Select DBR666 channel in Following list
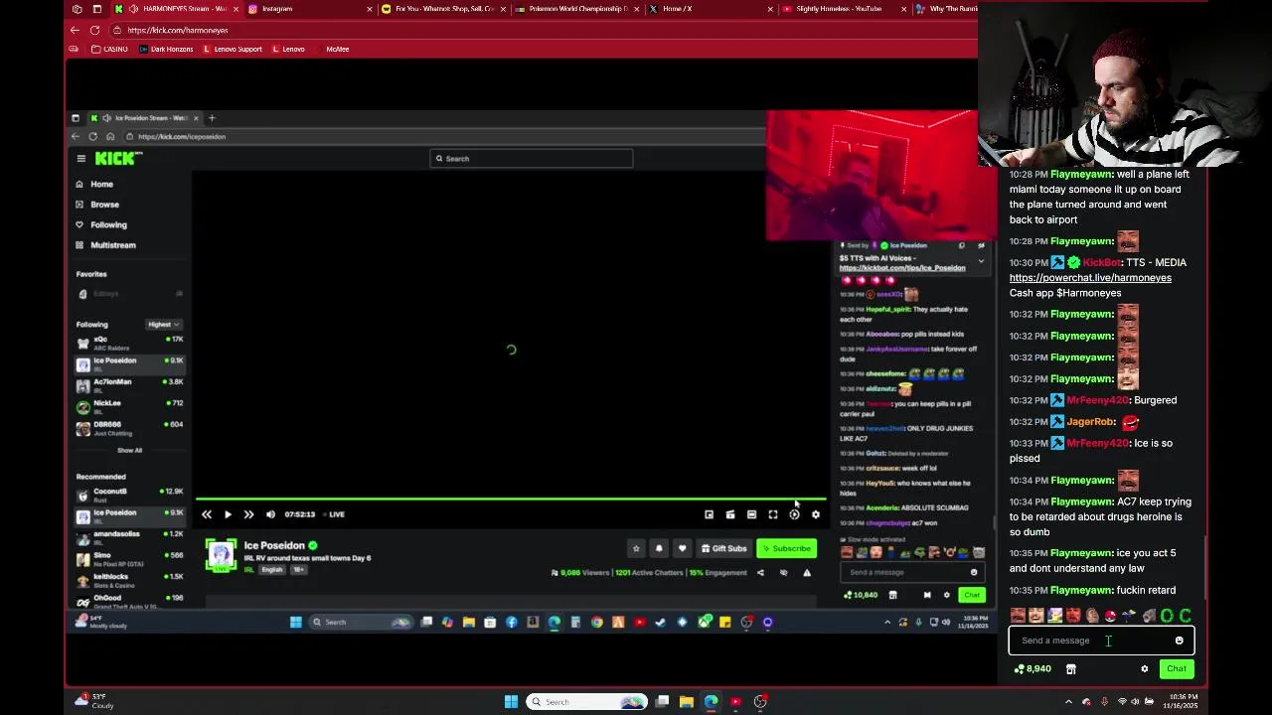 click(129, 427)
